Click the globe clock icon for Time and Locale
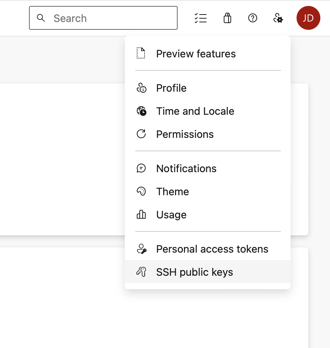330x348 pixels. tap(141, 111)
